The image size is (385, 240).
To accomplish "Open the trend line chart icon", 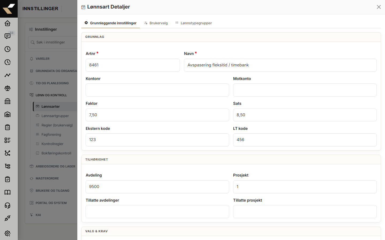I will [x=7, y=75].
